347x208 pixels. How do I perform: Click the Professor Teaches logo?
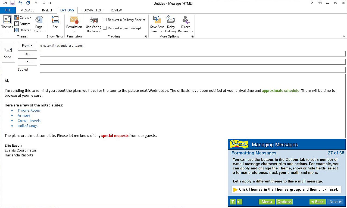pyautogui.click(x=239, y=144)
